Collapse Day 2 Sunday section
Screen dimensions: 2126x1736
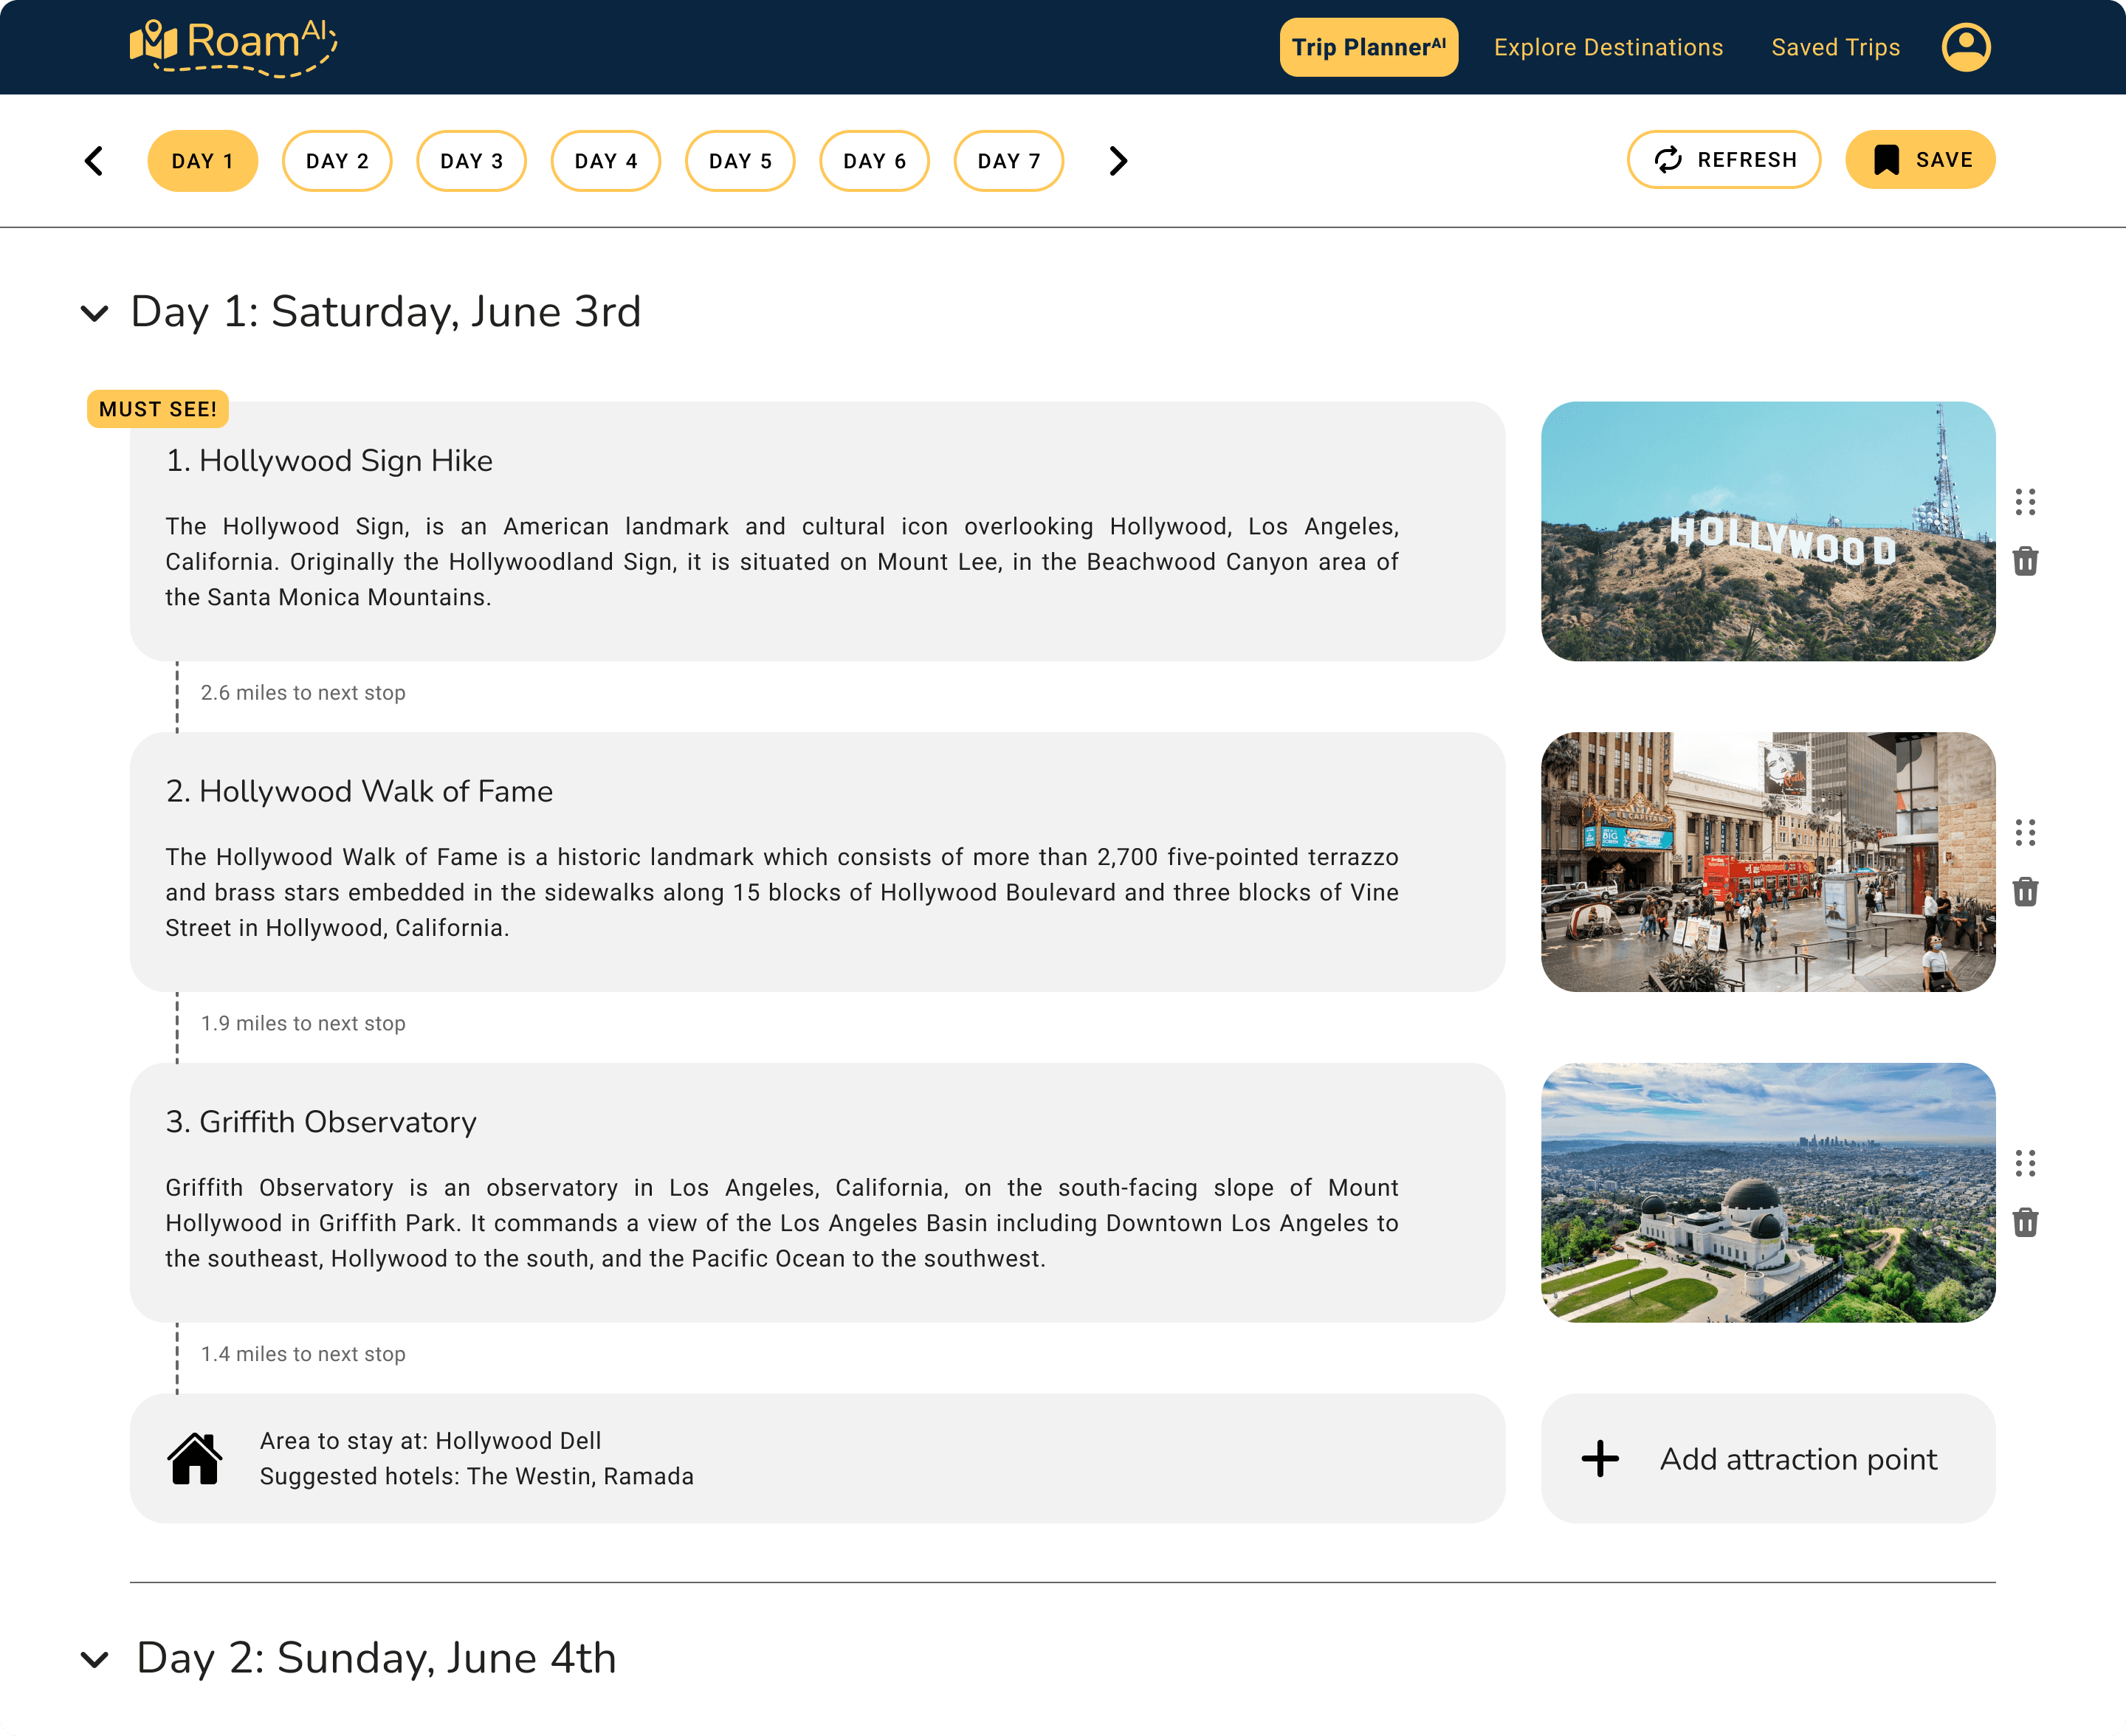[x=94, y=1659]
